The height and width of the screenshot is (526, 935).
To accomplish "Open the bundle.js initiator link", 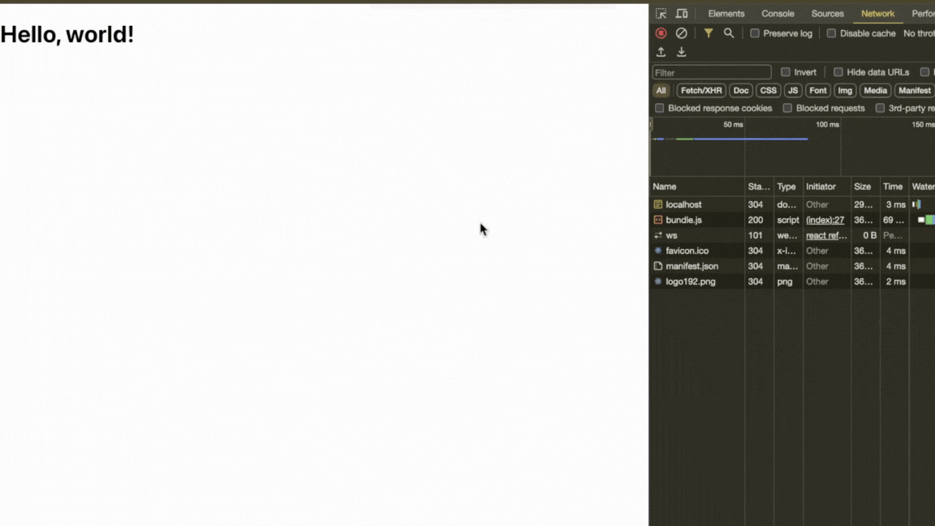I will [x=825, y=219].
